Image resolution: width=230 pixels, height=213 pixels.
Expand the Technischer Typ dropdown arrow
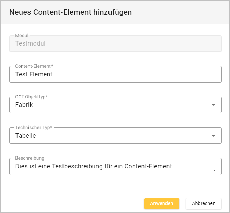[x=214, y=136]
